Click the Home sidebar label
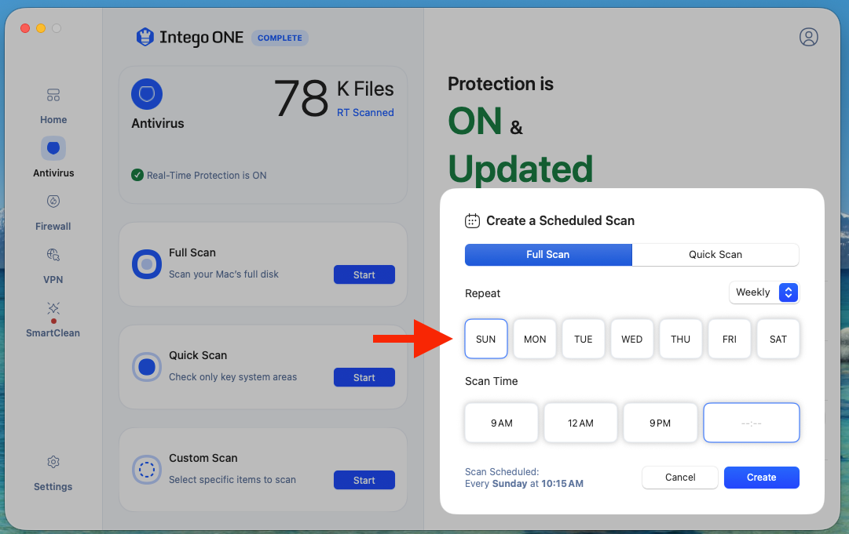 point(53,119)
